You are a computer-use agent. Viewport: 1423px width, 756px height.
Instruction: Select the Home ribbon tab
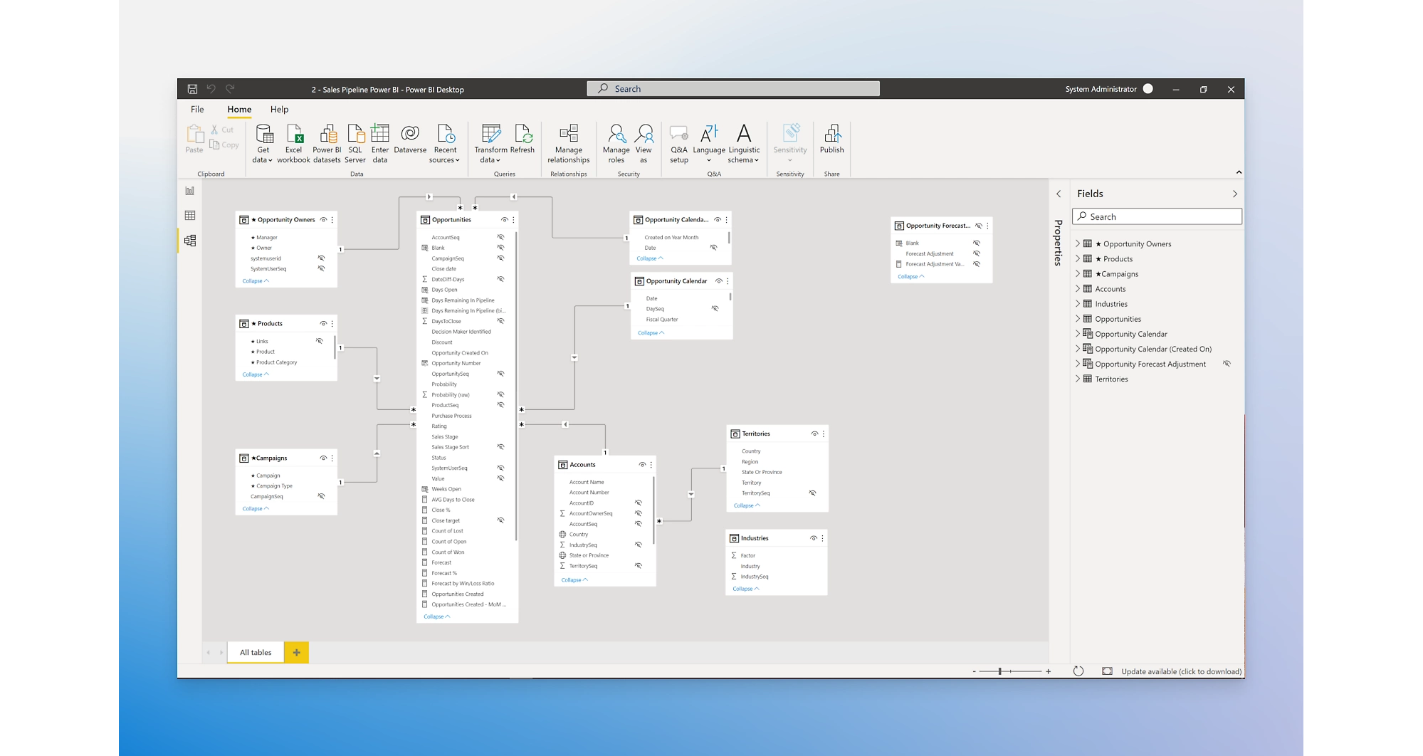click(239, 110)
